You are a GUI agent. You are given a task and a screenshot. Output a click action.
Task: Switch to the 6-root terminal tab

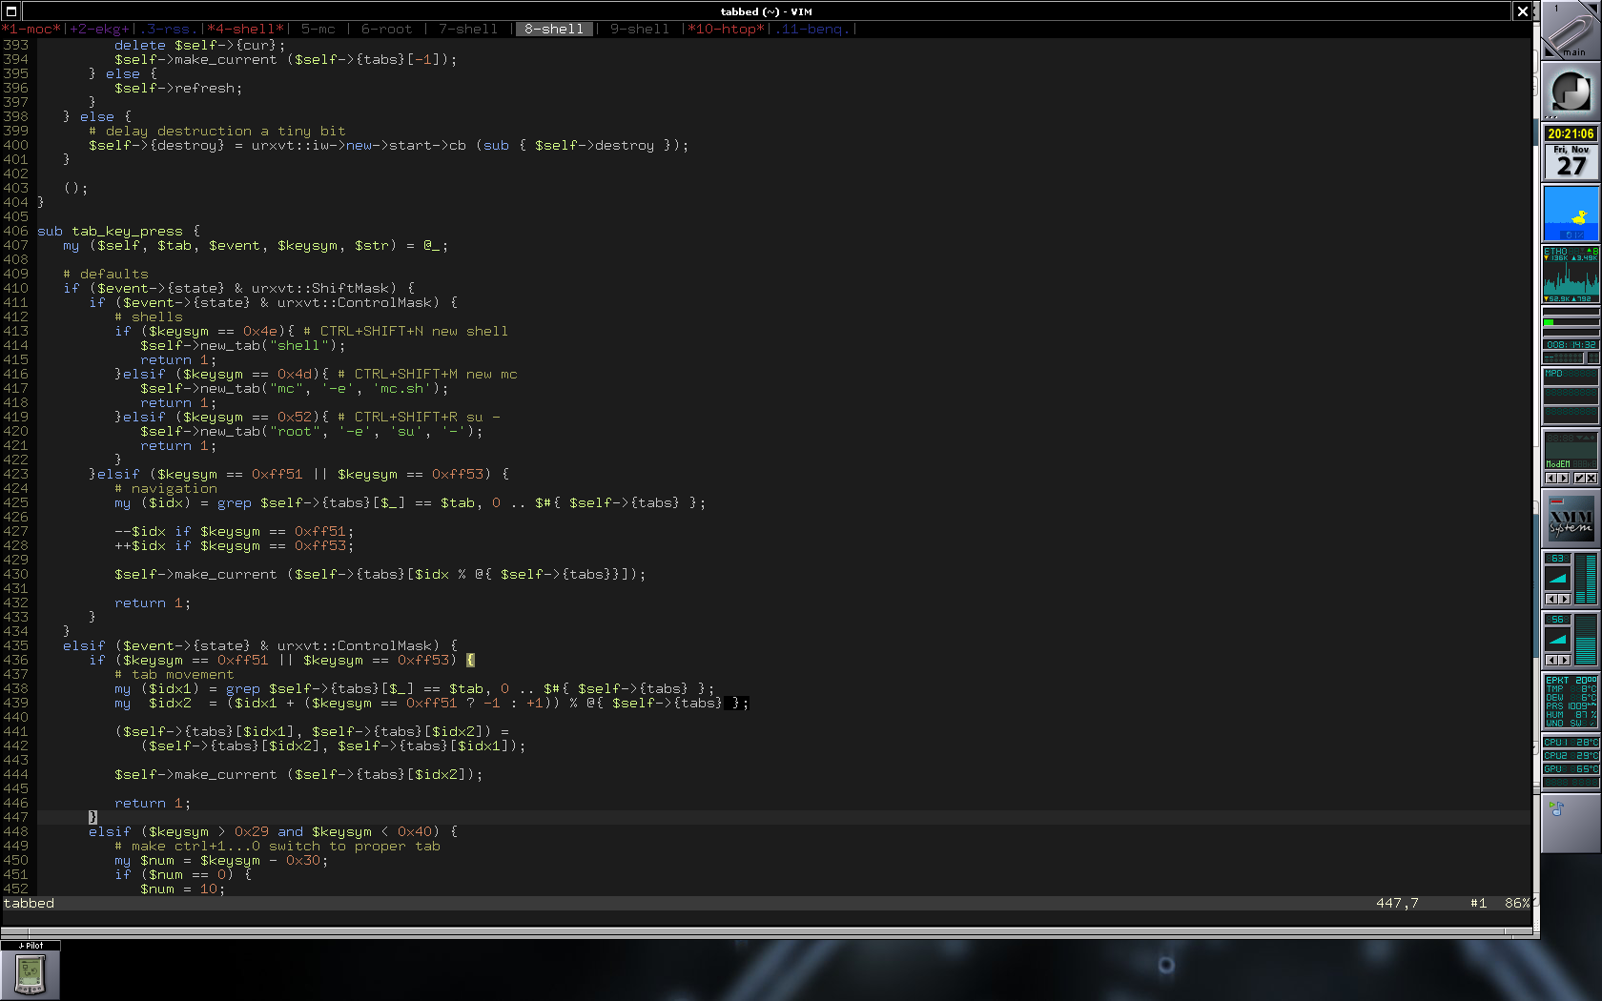coord(386,30)
